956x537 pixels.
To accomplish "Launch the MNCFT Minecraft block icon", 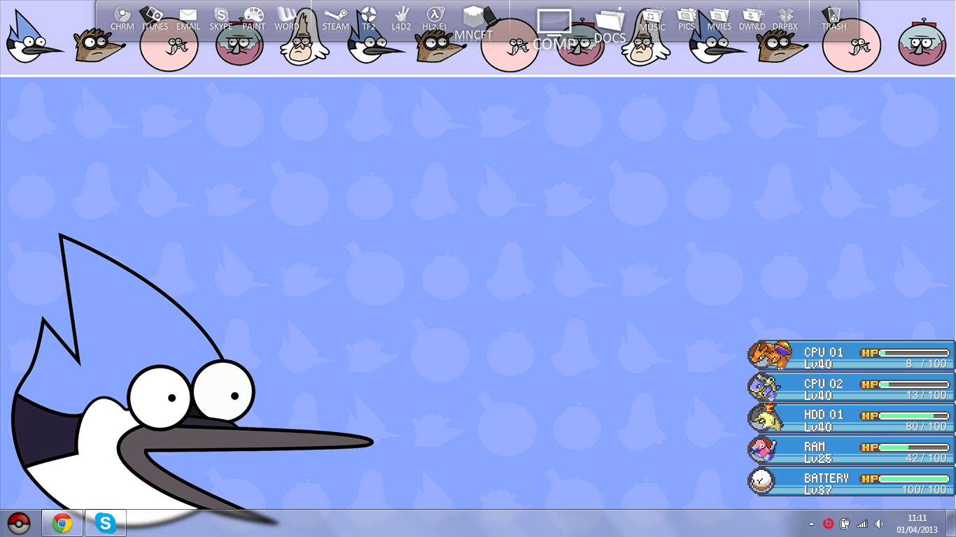I will pos(474,21).
